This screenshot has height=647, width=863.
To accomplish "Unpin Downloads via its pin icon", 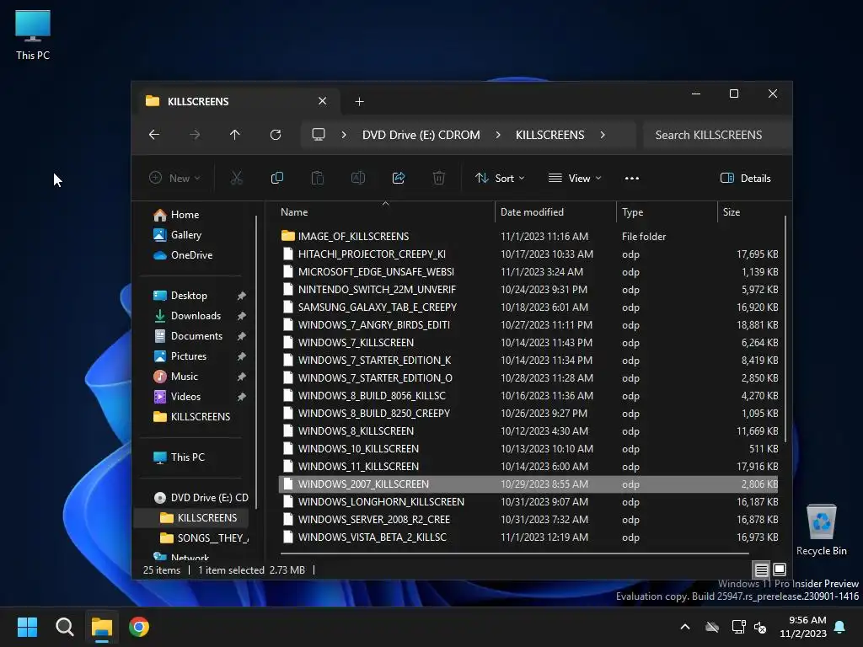I will pos(241,316).
